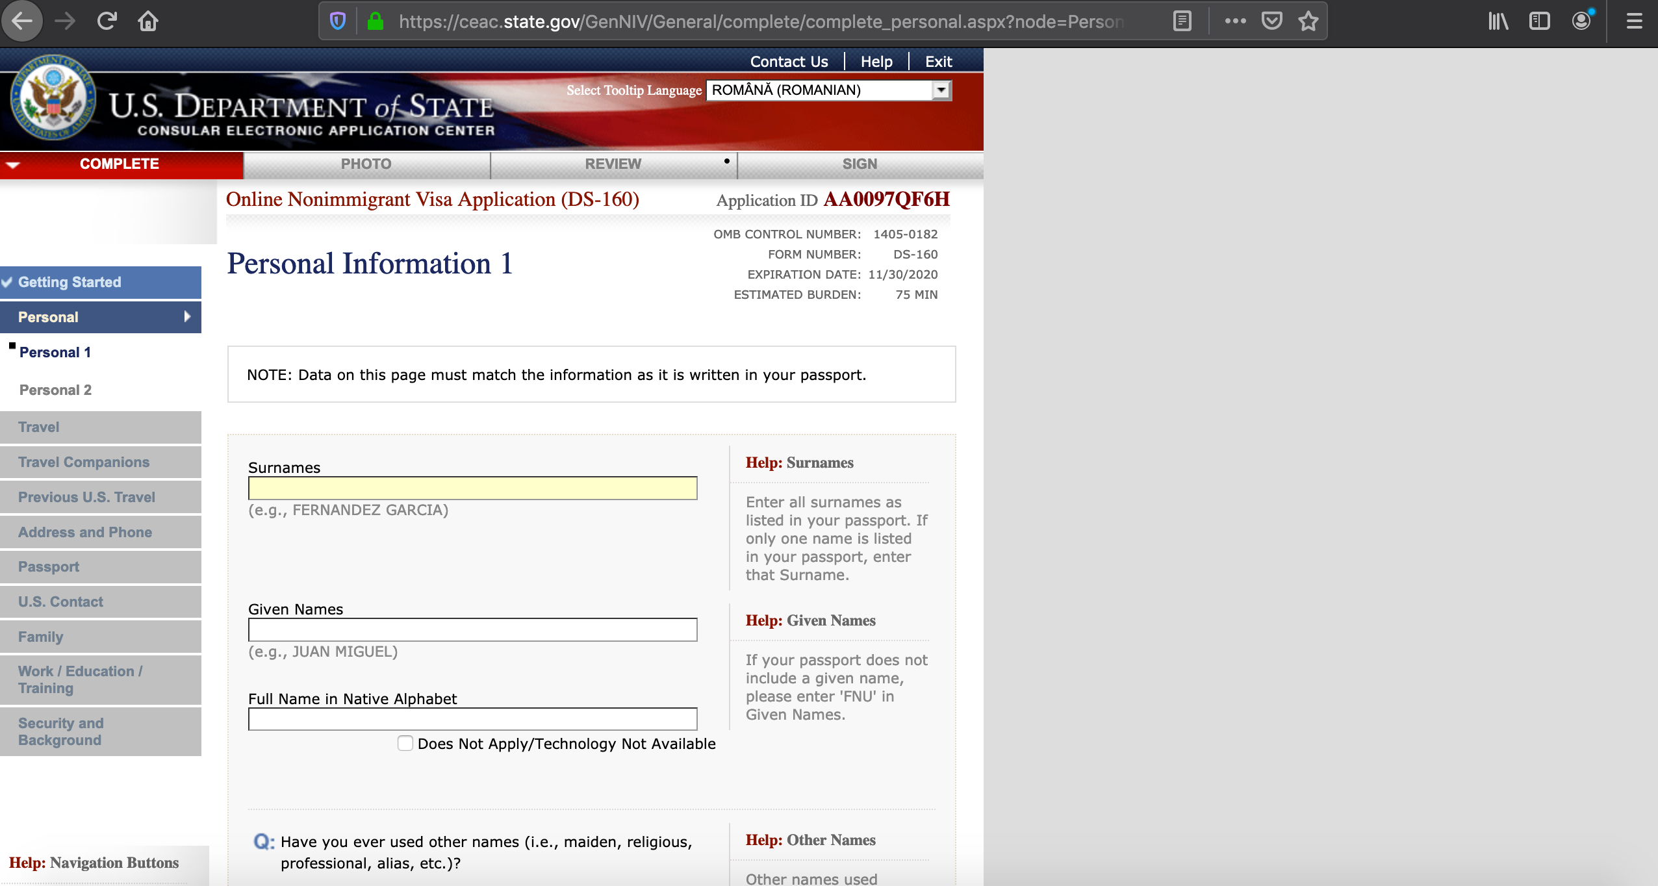This screenshot has height=886, width=1658.
Task: Open the tracking protection shield panel
Action: tap(337, 20)
